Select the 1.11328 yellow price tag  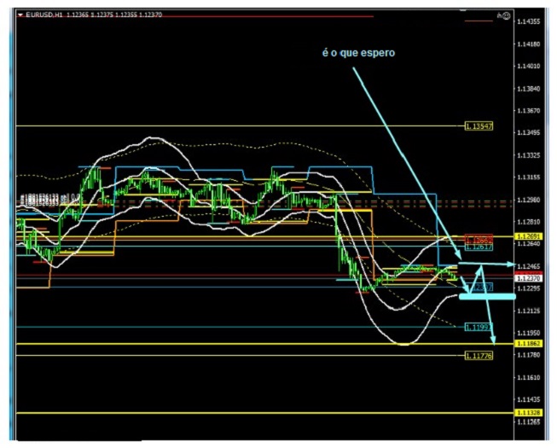coord(528,412)
